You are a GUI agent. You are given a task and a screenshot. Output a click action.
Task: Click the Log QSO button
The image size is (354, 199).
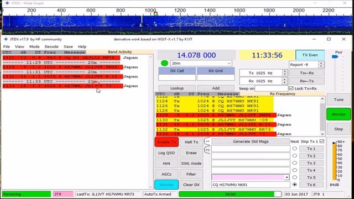point(166,153)
